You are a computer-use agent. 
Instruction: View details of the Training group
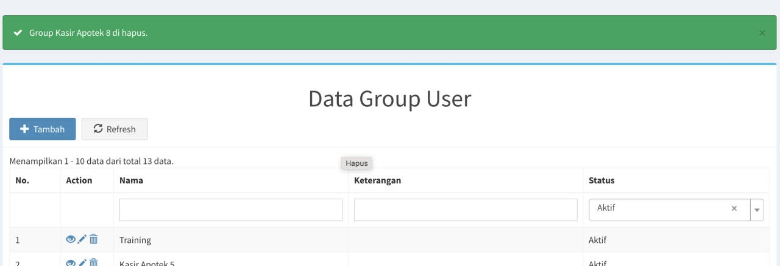click(x=71, y=240)
